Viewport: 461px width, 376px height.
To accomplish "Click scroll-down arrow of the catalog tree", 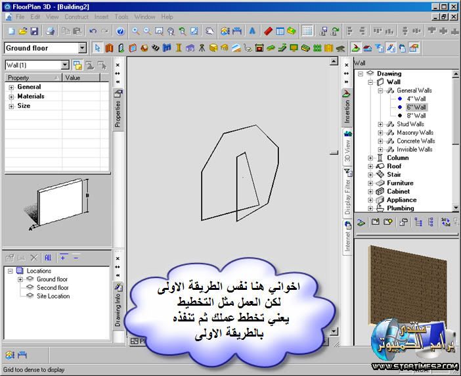I will 455,208.
